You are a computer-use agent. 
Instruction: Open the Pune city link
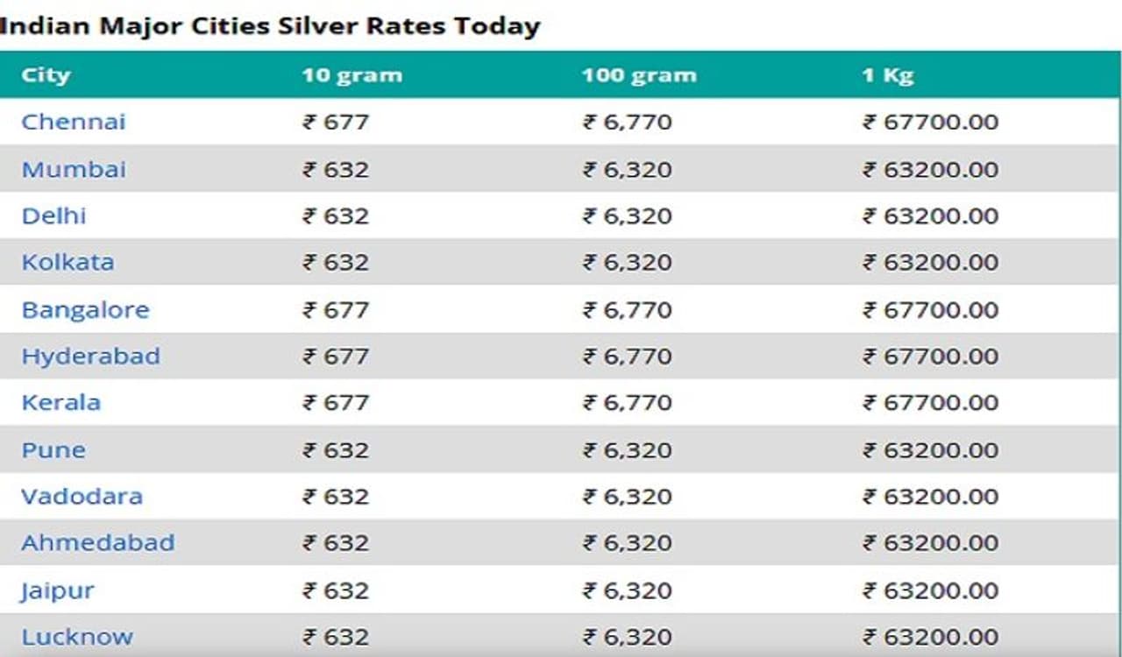(x=53, y=450)
